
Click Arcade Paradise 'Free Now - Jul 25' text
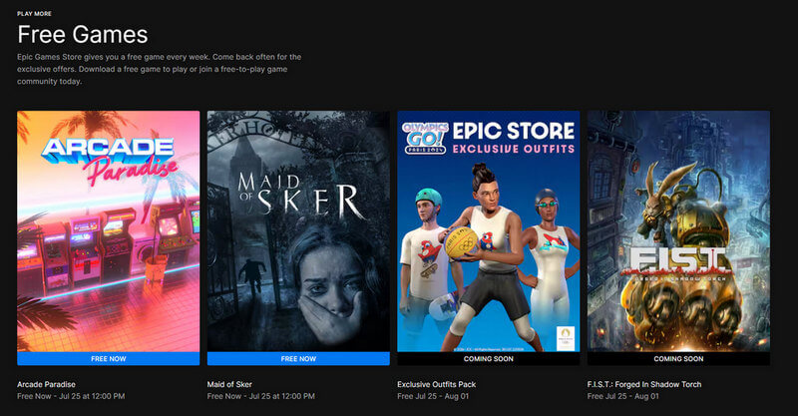[71, 396]
